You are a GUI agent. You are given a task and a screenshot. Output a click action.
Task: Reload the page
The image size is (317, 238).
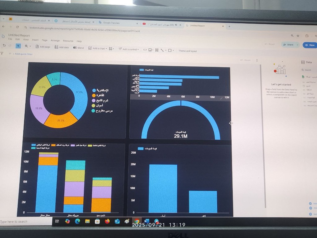point(18,27)
